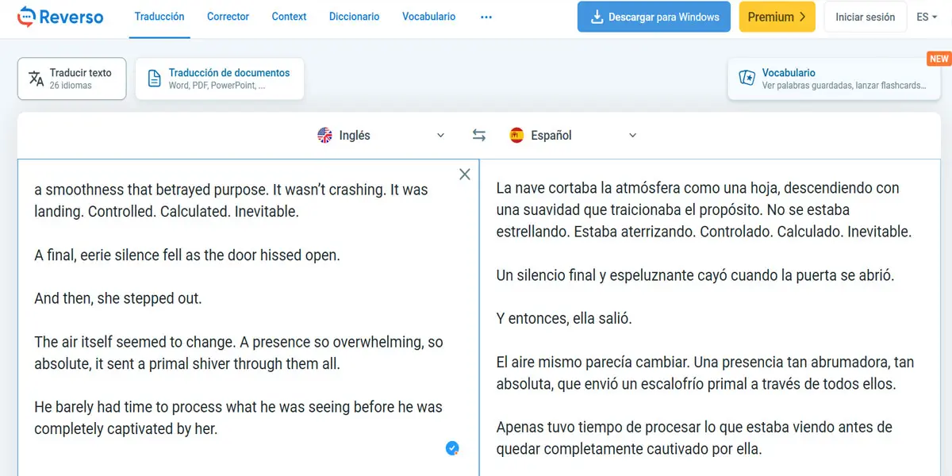Go to the Diccionario tab
The height and width of the screenshot is (476, 952).
[354, 17]
